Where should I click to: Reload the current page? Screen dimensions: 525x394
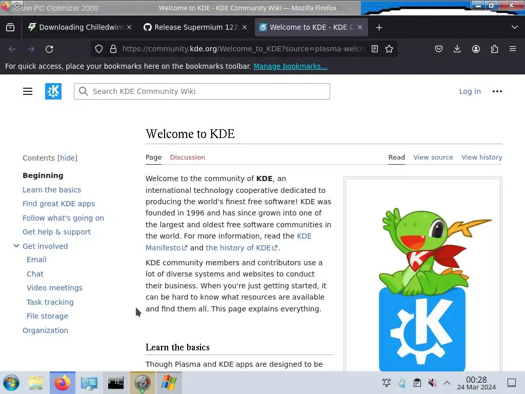tap(49, 49)
